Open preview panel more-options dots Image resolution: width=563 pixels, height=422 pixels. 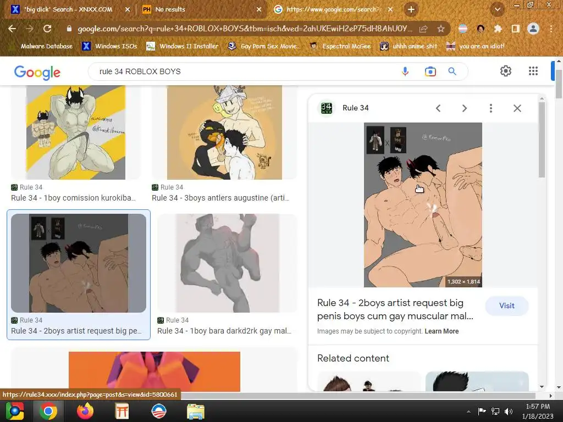(x=491, y=108)
